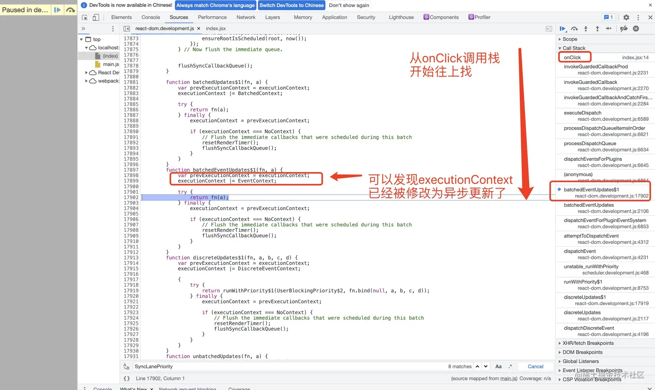Screen dimensions: 655x390
Task: Go to the previous search match
Action: tap(477, 367)
